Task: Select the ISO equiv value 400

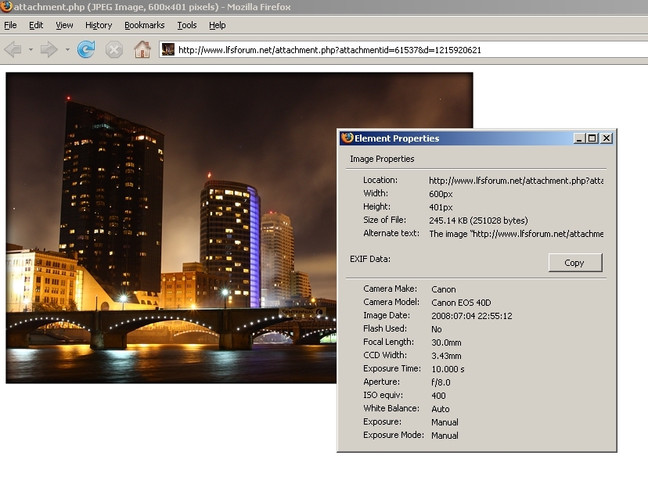Action: click(x=438, y=396)
